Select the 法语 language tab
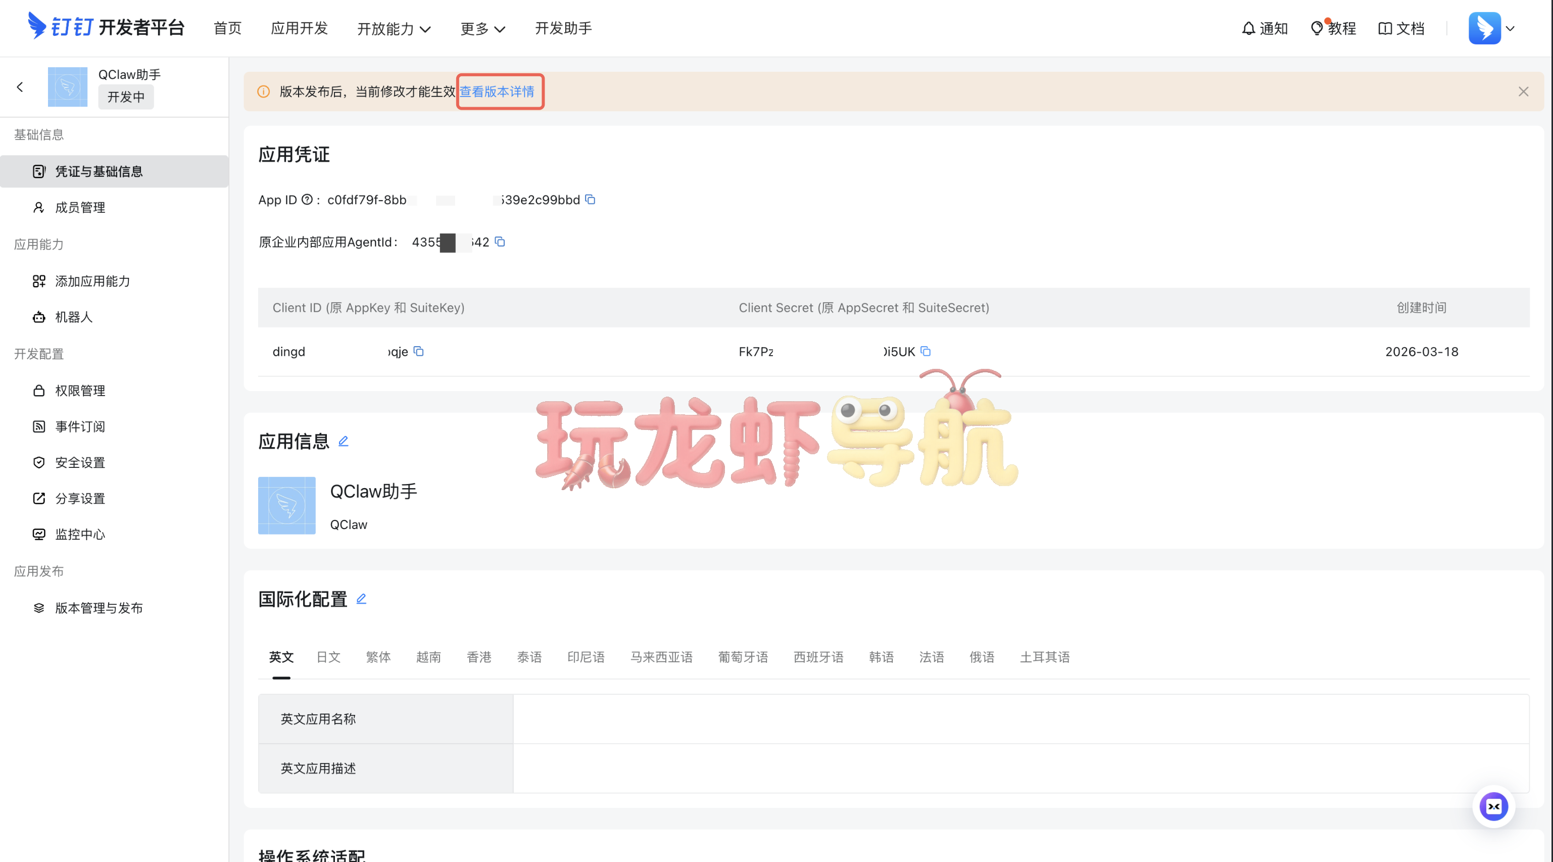The width and height of the screenshot is (1553, 862). pos(932,657)
